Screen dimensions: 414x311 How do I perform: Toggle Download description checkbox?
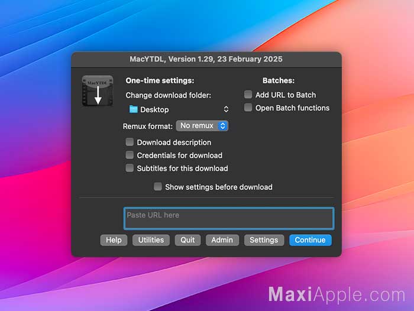pyautogui.click(x=130, y=142)
